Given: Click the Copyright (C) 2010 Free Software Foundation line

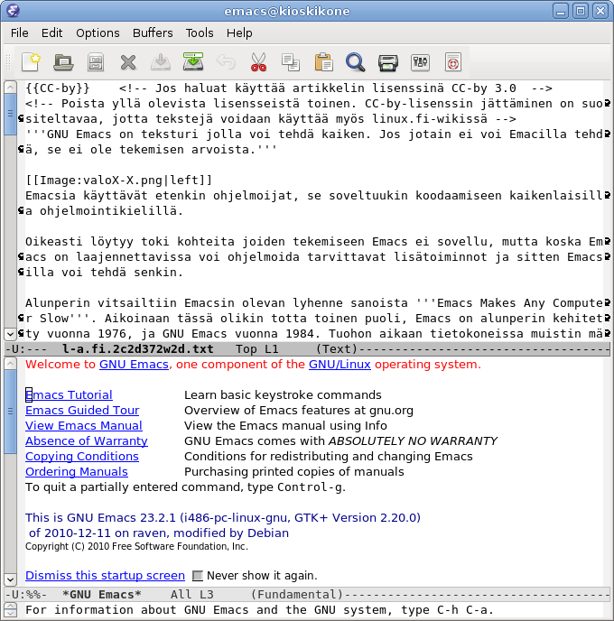Looking at the screenshot, I should [x=136, y=547].
